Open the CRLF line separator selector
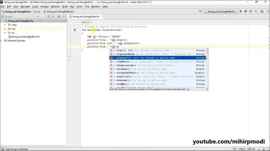Screen dimensions: 270x151 242,149
